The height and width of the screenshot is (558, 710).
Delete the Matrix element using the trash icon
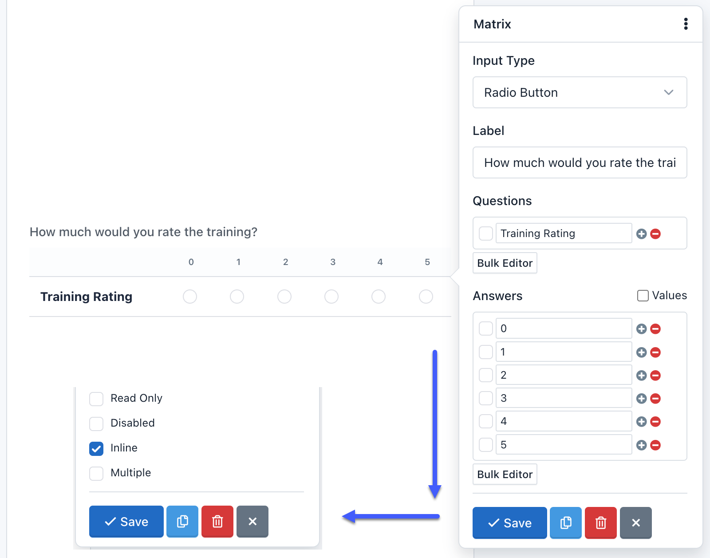pyautogui.click(x=600, y=523)
